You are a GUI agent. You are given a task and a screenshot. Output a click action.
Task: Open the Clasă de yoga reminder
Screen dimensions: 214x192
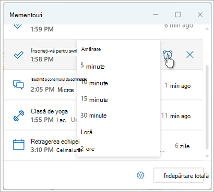tap(49, 111)
